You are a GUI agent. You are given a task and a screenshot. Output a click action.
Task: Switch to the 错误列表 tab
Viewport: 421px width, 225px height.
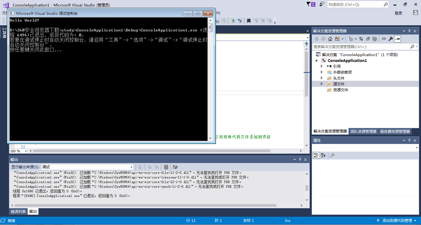19,211
